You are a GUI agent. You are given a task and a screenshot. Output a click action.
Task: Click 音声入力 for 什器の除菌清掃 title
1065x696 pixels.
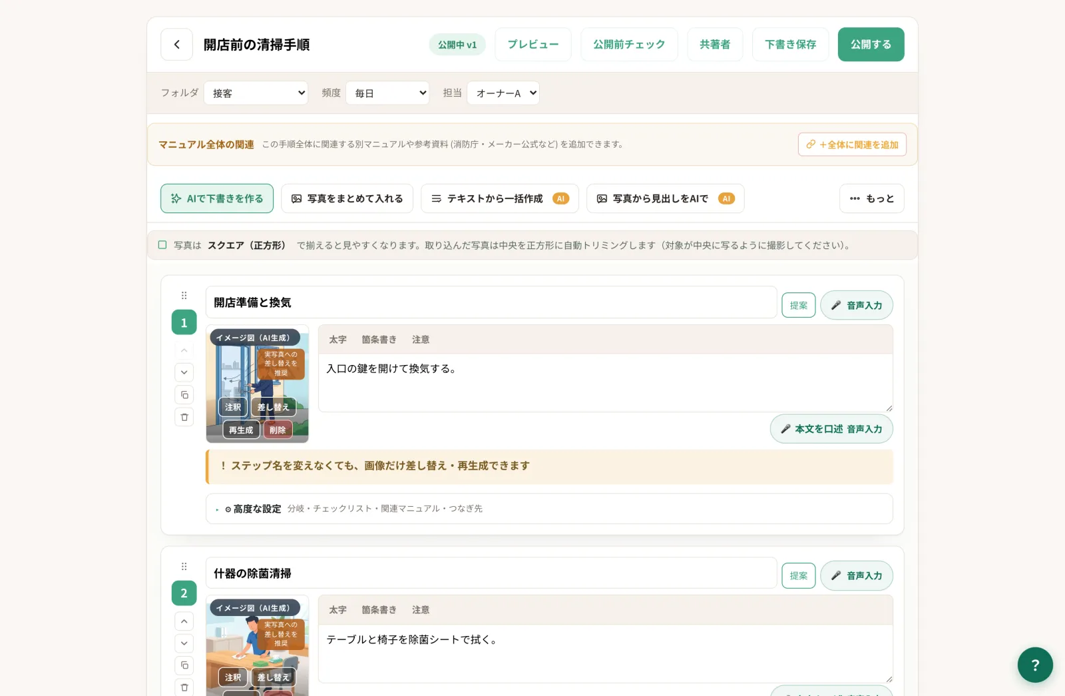(857, 575)
